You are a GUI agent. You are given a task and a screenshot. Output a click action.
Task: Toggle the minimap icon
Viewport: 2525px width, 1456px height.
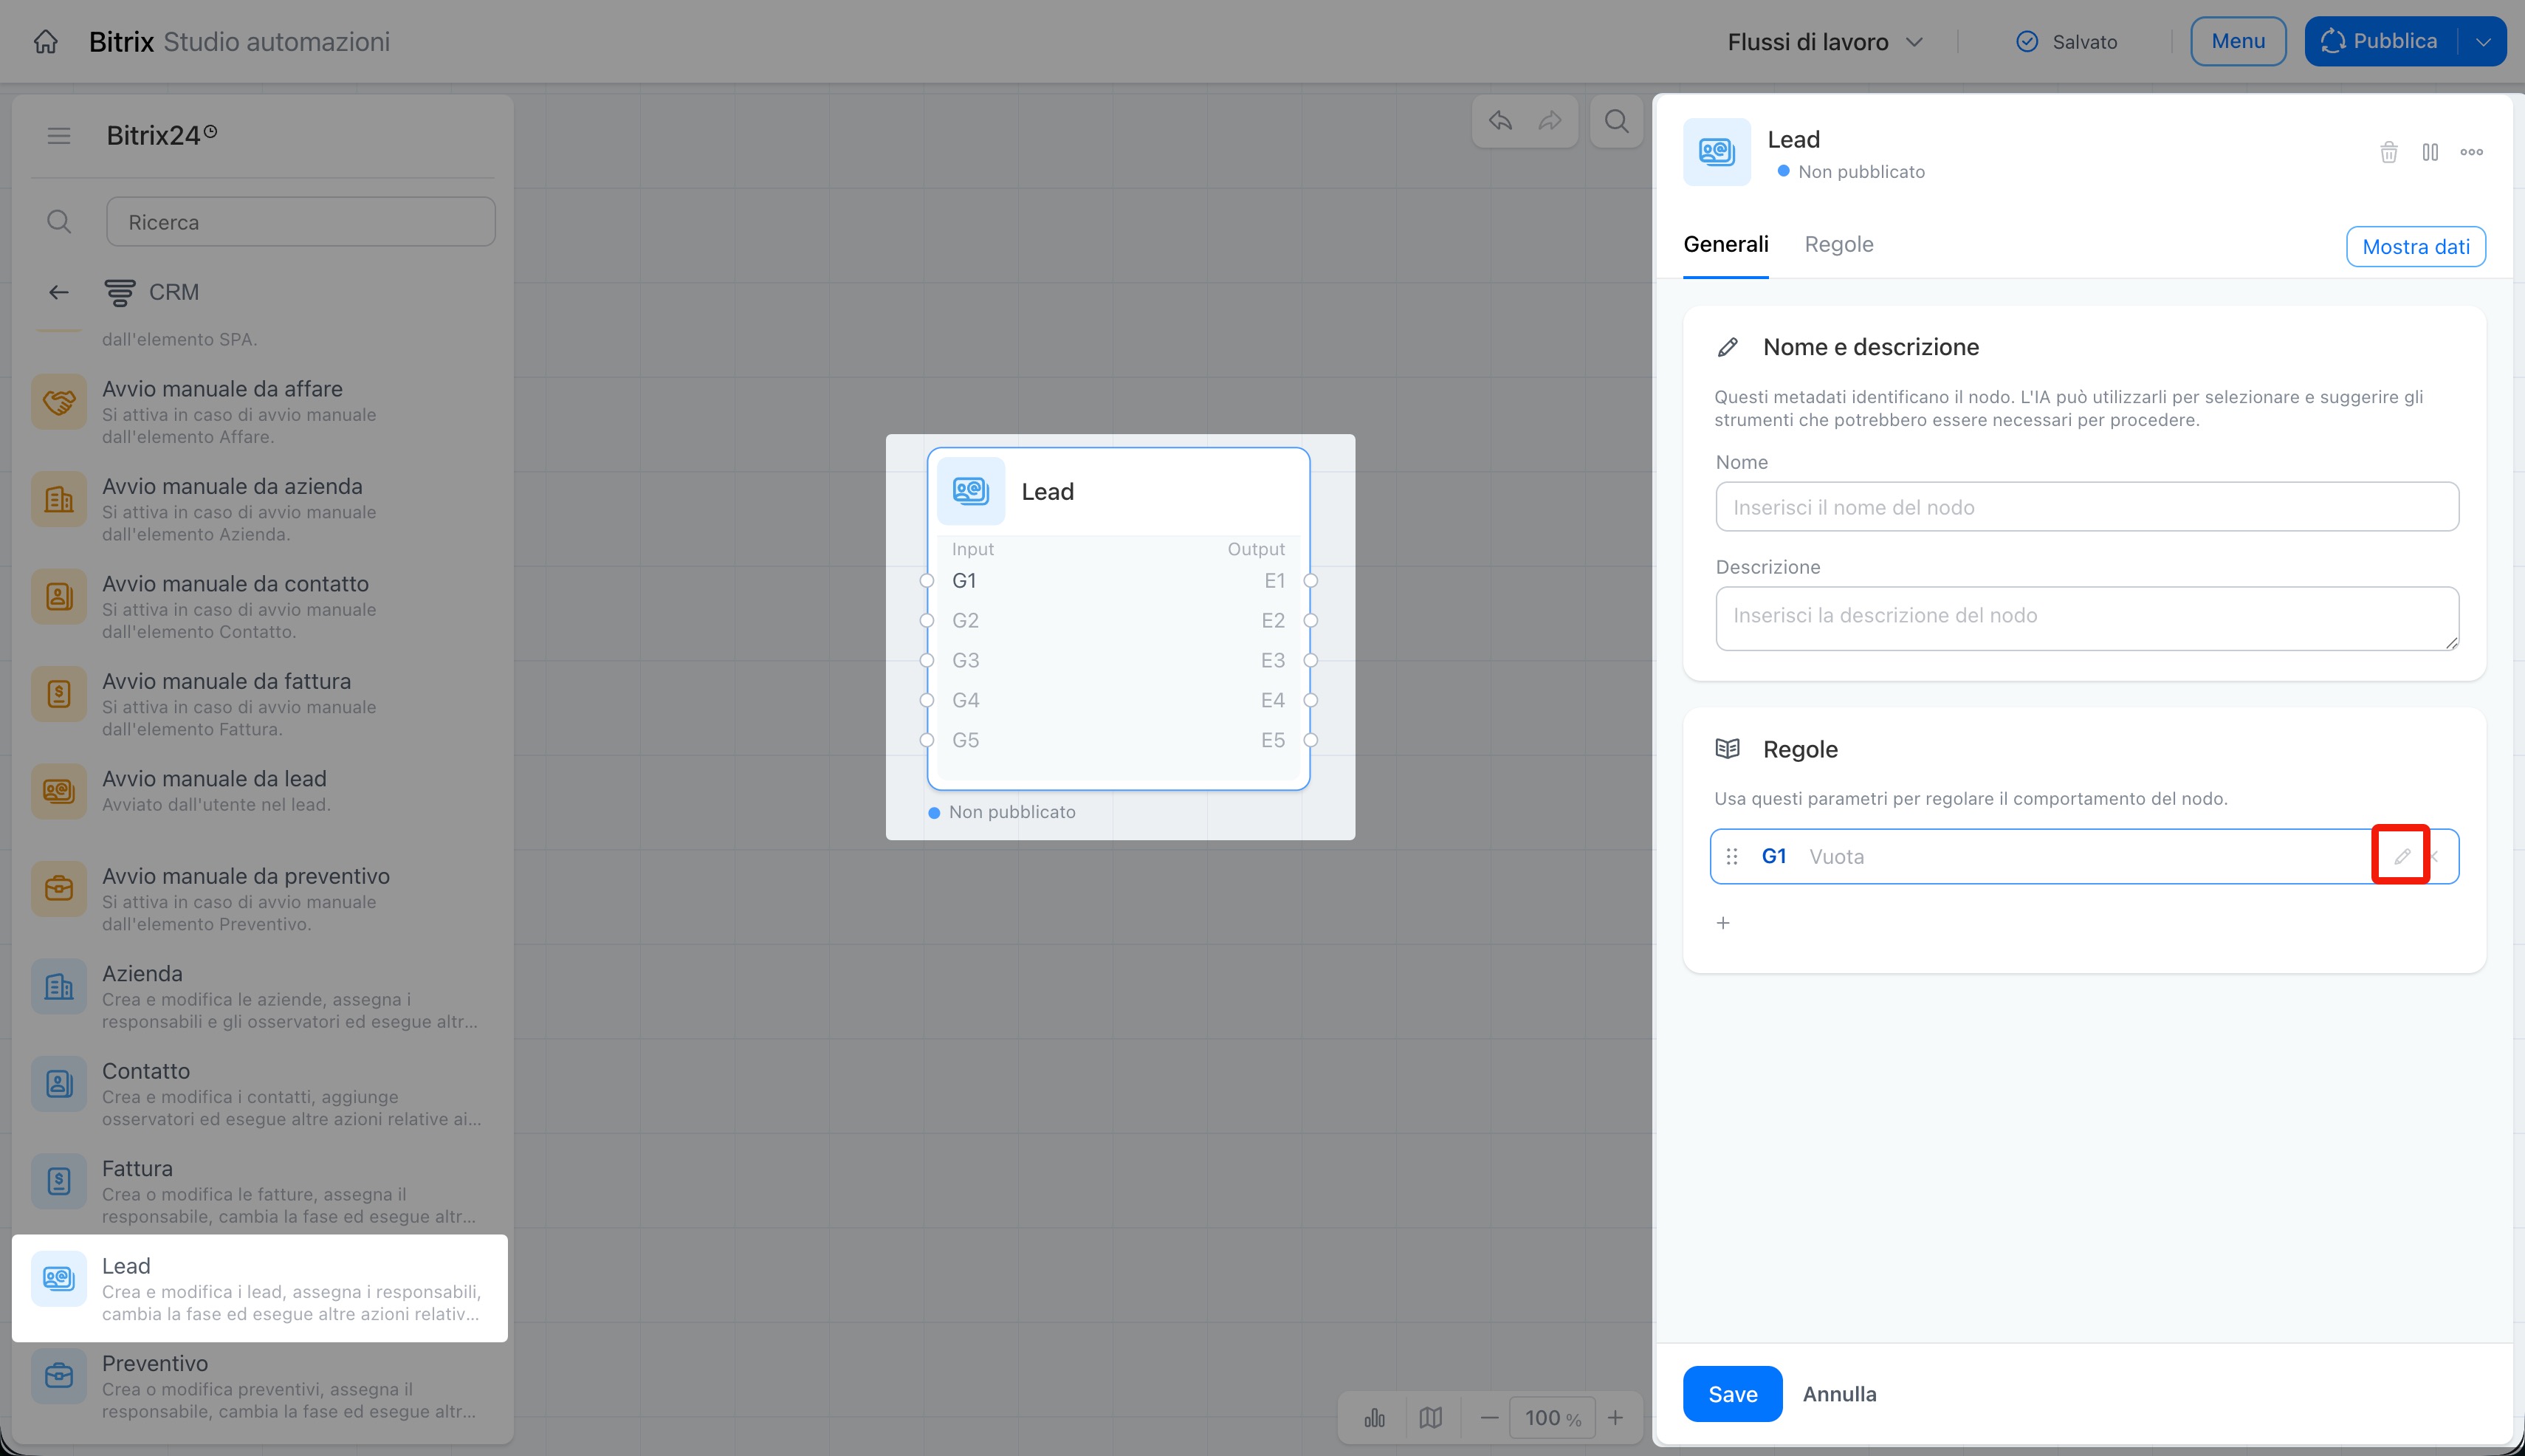pyautogui.click(x=1431, y=1418)
